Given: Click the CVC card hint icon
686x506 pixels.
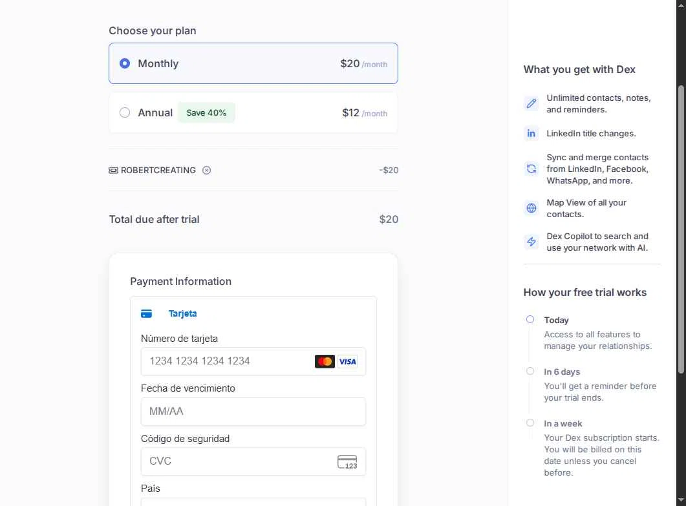Looking at the screenshot, I should point(347,462).
